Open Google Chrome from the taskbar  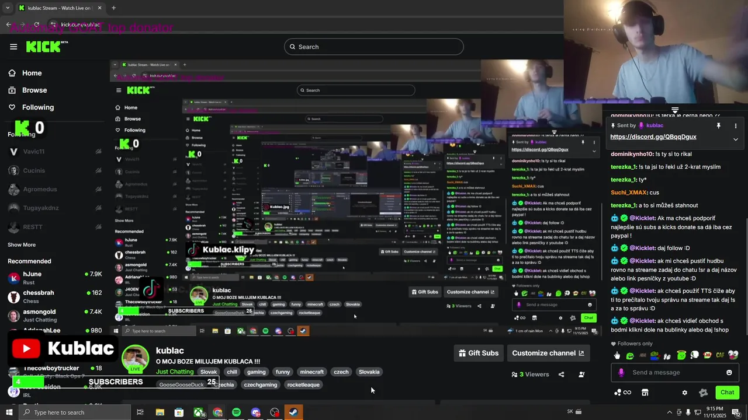pyautogui.click(x=217, y=412)
